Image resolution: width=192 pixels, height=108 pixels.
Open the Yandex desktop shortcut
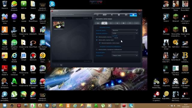(33, 69)
